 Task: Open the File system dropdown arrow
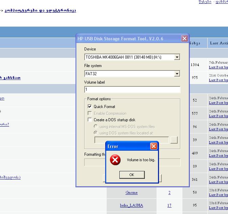177,74
